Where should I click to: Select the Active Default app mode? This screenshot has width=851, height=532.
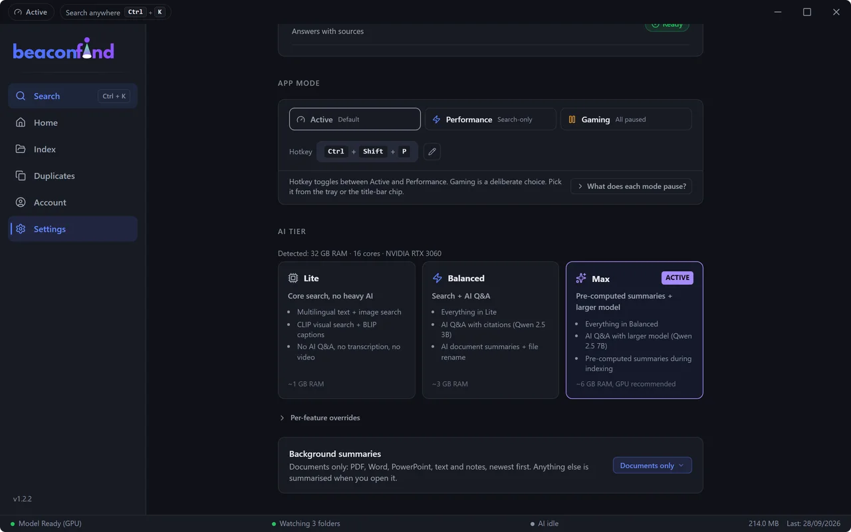tap(355, 119)
